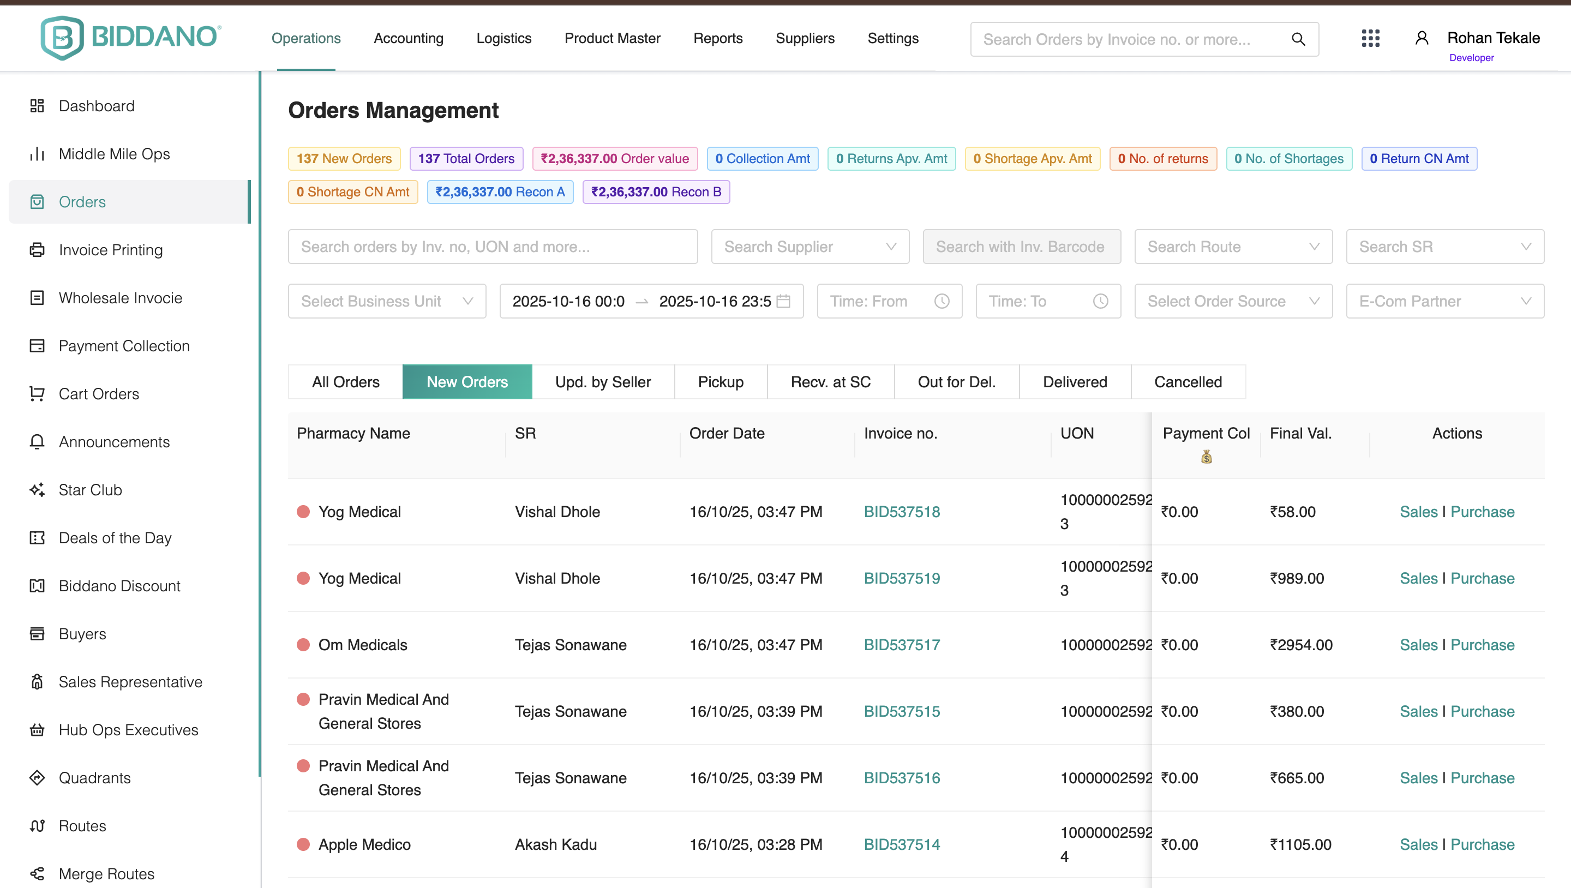Open invoice BID537517 link
Image resolution: width=1571 pixels, height=888 pixels.
902,645
